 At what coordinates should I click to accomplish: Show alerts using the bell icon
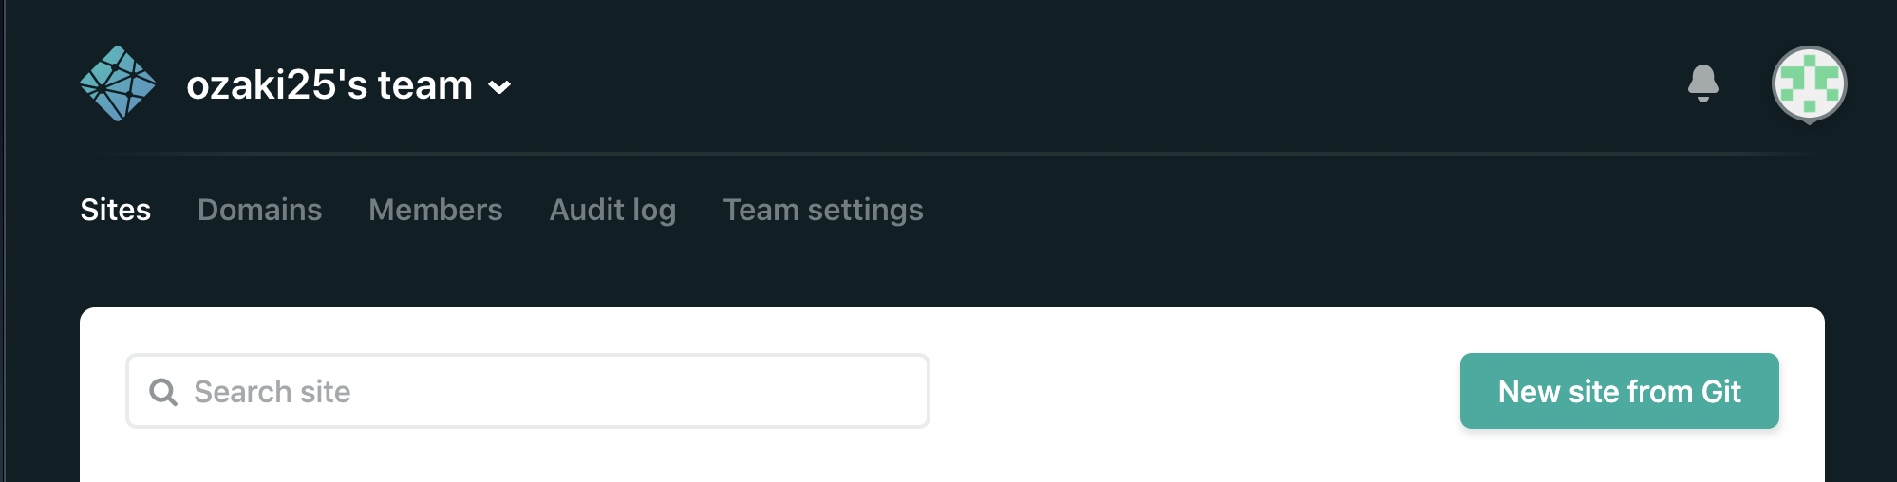tap(1703, 83)
